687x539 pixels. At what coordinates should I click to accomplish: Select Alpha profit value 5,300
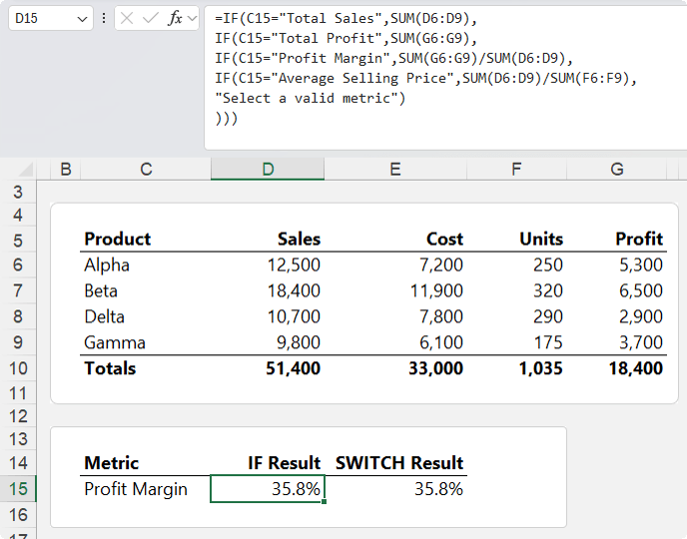click(x=617, y=265)
